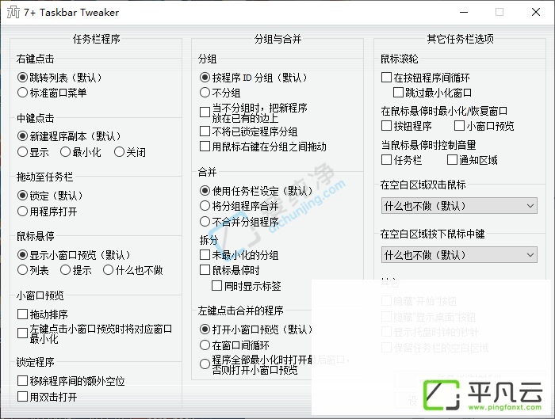The image size is (555, 419).
Task: Choose 不合并分组程序 radio option
Action: click(205, 222)
